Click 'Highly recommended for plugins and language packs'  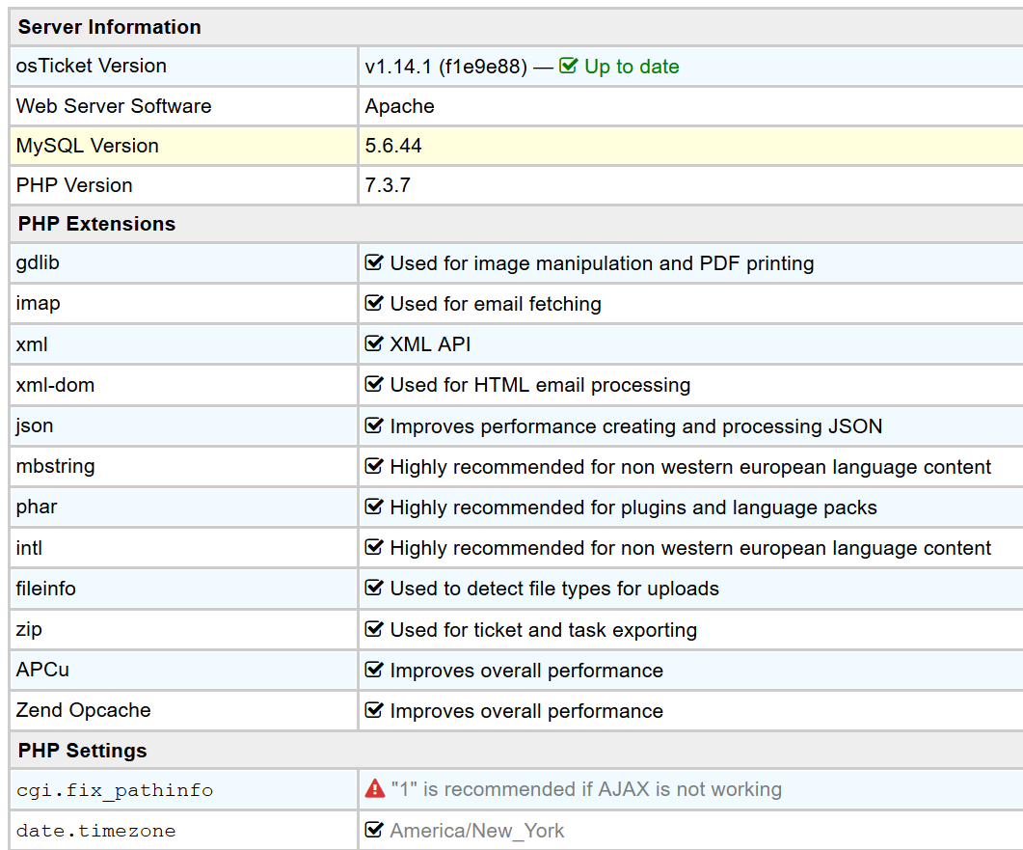point(633,507)
